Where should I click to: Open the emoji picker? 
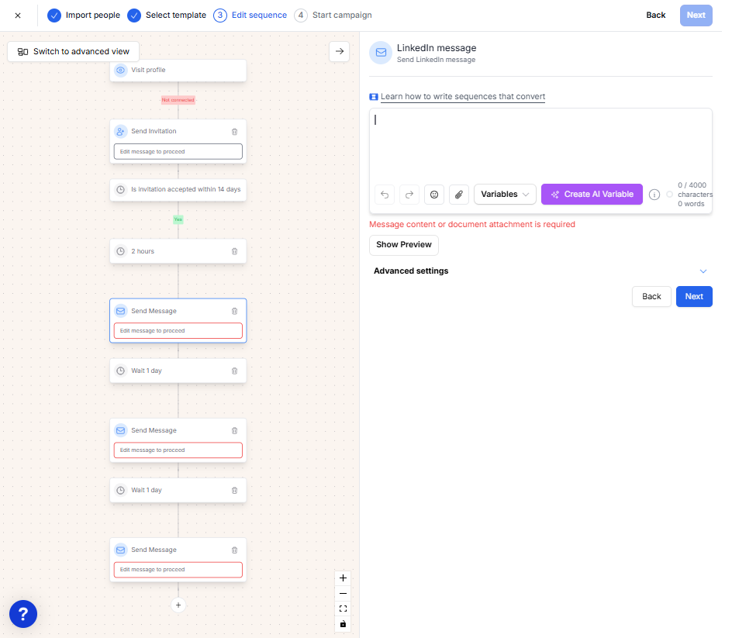(x=433, y=195)
